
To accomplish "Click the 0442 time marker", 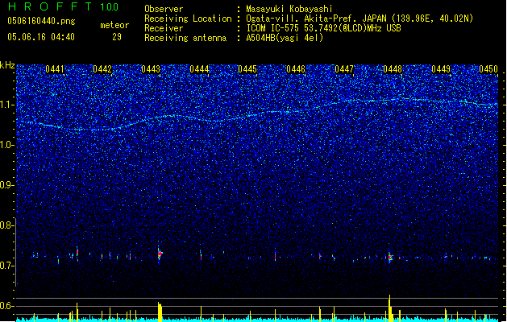I will click(102, 69).
